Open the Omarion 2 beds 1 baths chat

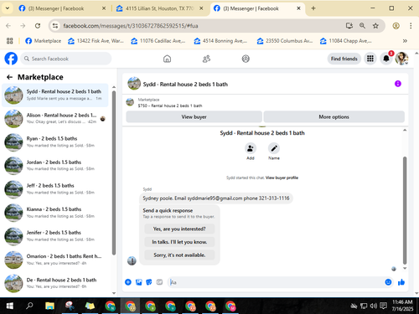pyautogui.click(x=54, y=260)
